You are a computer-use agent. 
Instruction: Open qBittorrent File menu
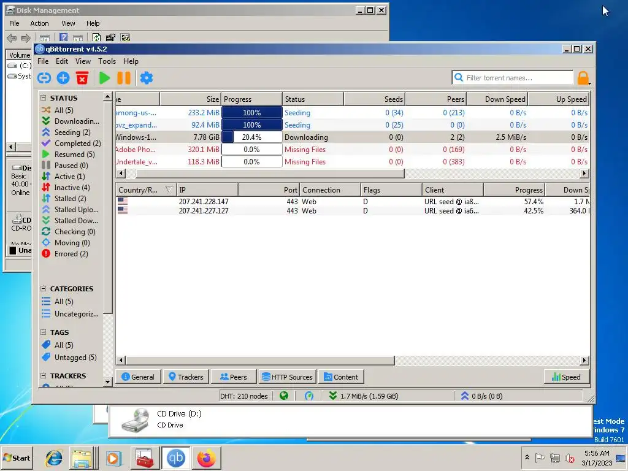[x=43, y=61]
